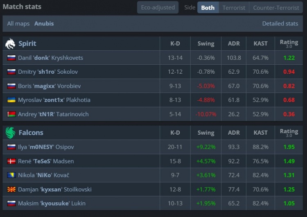Switch side filter to Counter-Terrorist
The width and height of the screenshot is (307, 217).
tap(276, 7)
